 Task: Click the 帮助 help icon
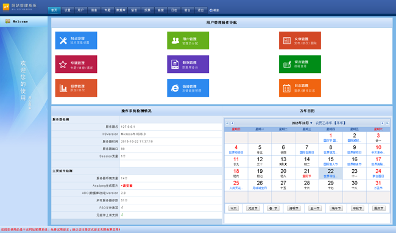pyautogui.click(x=211, y=10)
